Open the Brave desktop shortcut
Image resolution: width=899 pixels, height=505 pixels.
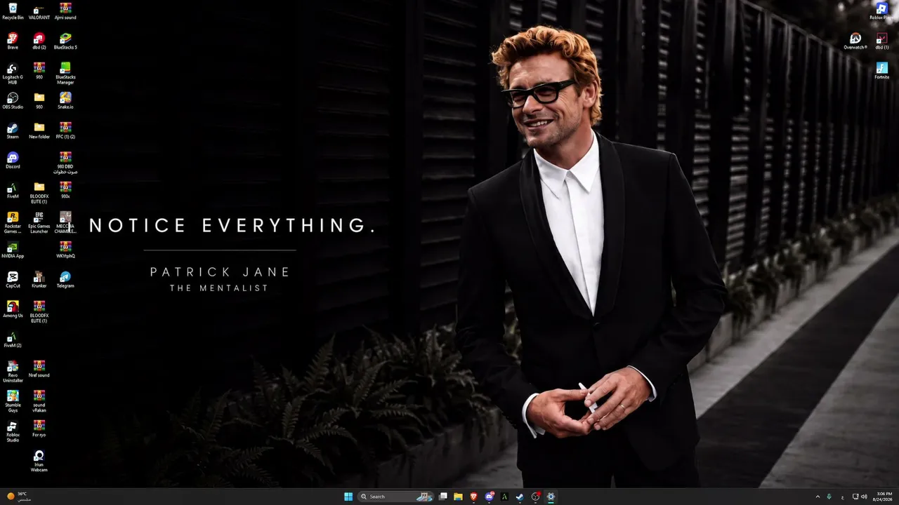(13, 41)
